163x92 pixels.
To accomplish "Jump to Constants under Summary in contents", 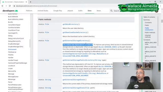I will pyautogui.click(x=148, y=22).
